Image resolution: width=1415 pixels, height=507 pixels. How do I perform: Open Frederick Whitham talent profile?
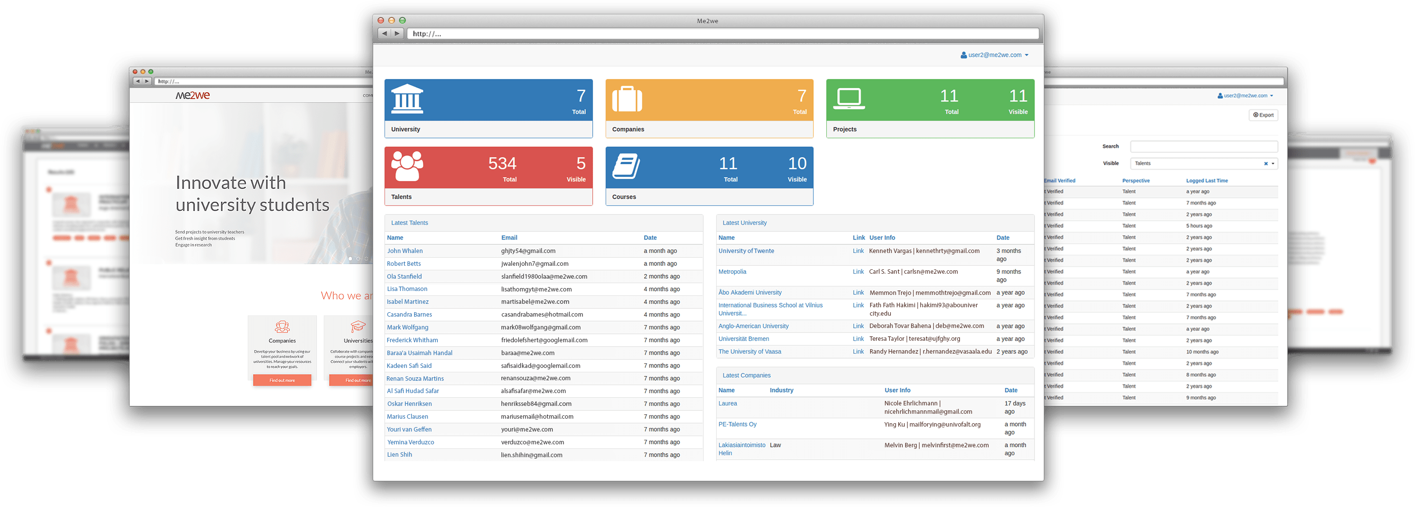[x=412, y=340]
